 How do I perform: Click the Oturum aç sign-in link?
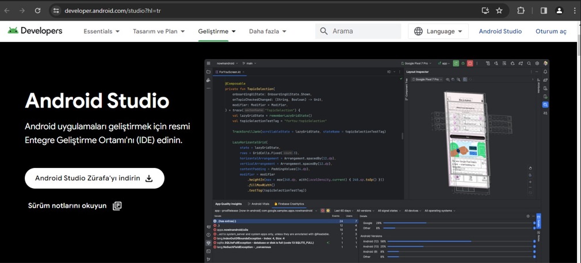(x=551, y=32)
